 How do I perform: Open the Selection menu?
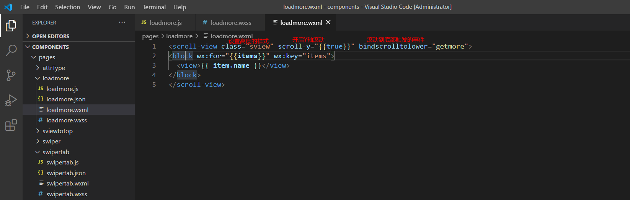coord(68,7)
